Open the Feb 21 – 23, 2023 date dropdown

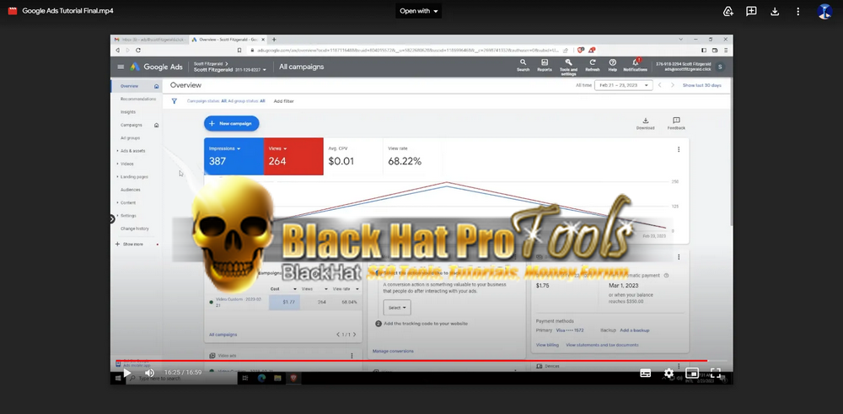(623, 85)
